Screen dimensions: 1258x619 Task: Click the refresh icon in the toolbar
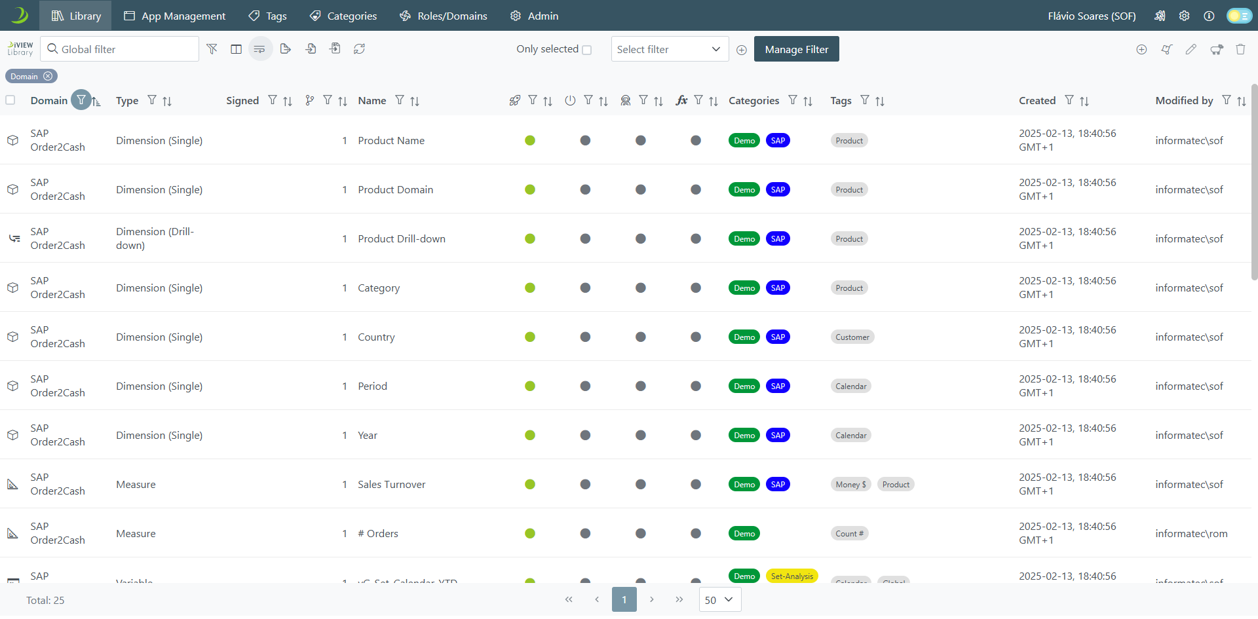pyautogui.click(x=359, y=49)
